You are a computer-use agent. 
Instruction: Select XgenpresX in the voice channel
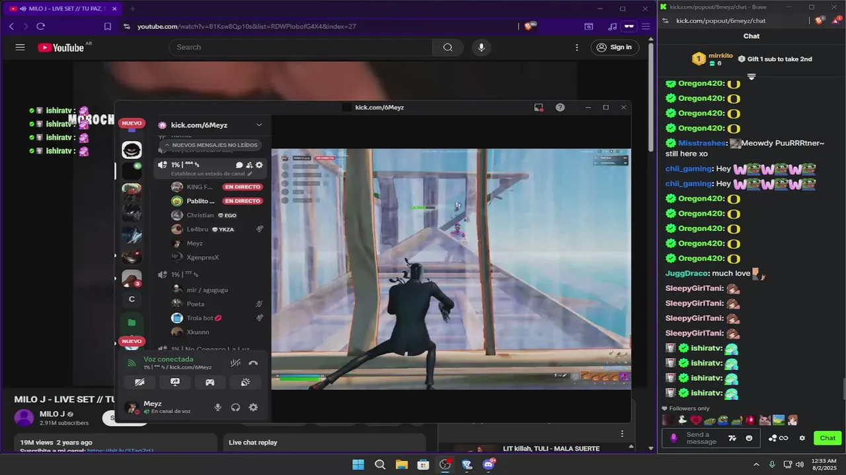[217, 257]
